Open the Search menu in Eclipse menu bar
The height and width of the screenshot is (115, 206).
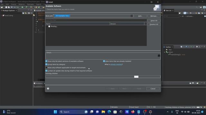click(39, 4)
